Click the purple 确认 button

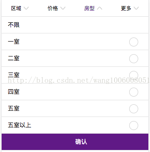click(x=75, y=142)
